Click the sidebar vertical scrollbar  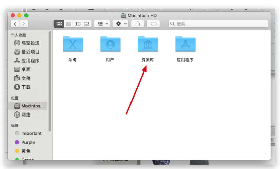(x=50, y=81)
